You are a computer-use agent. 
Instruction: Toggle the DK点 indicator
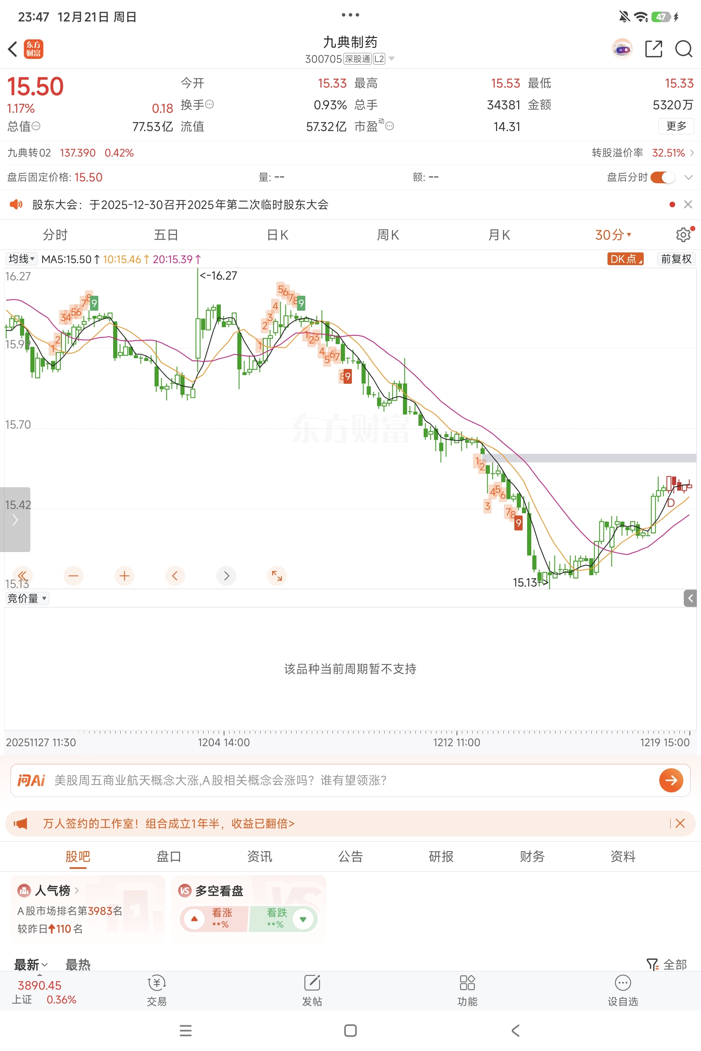625,259
